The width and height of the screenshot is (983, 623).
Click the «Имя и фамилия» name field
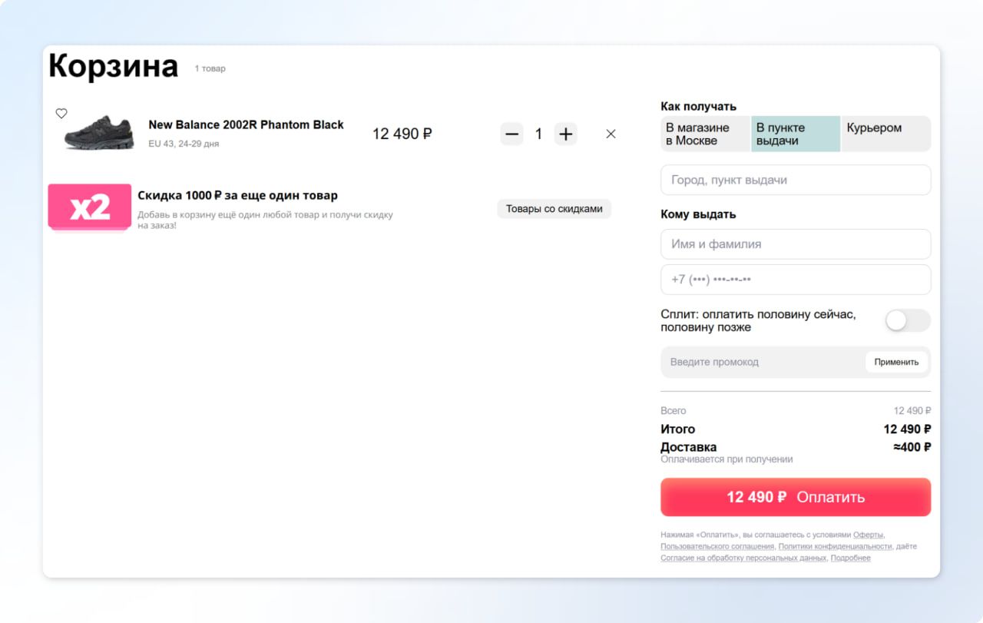click(x=796, y=244)
